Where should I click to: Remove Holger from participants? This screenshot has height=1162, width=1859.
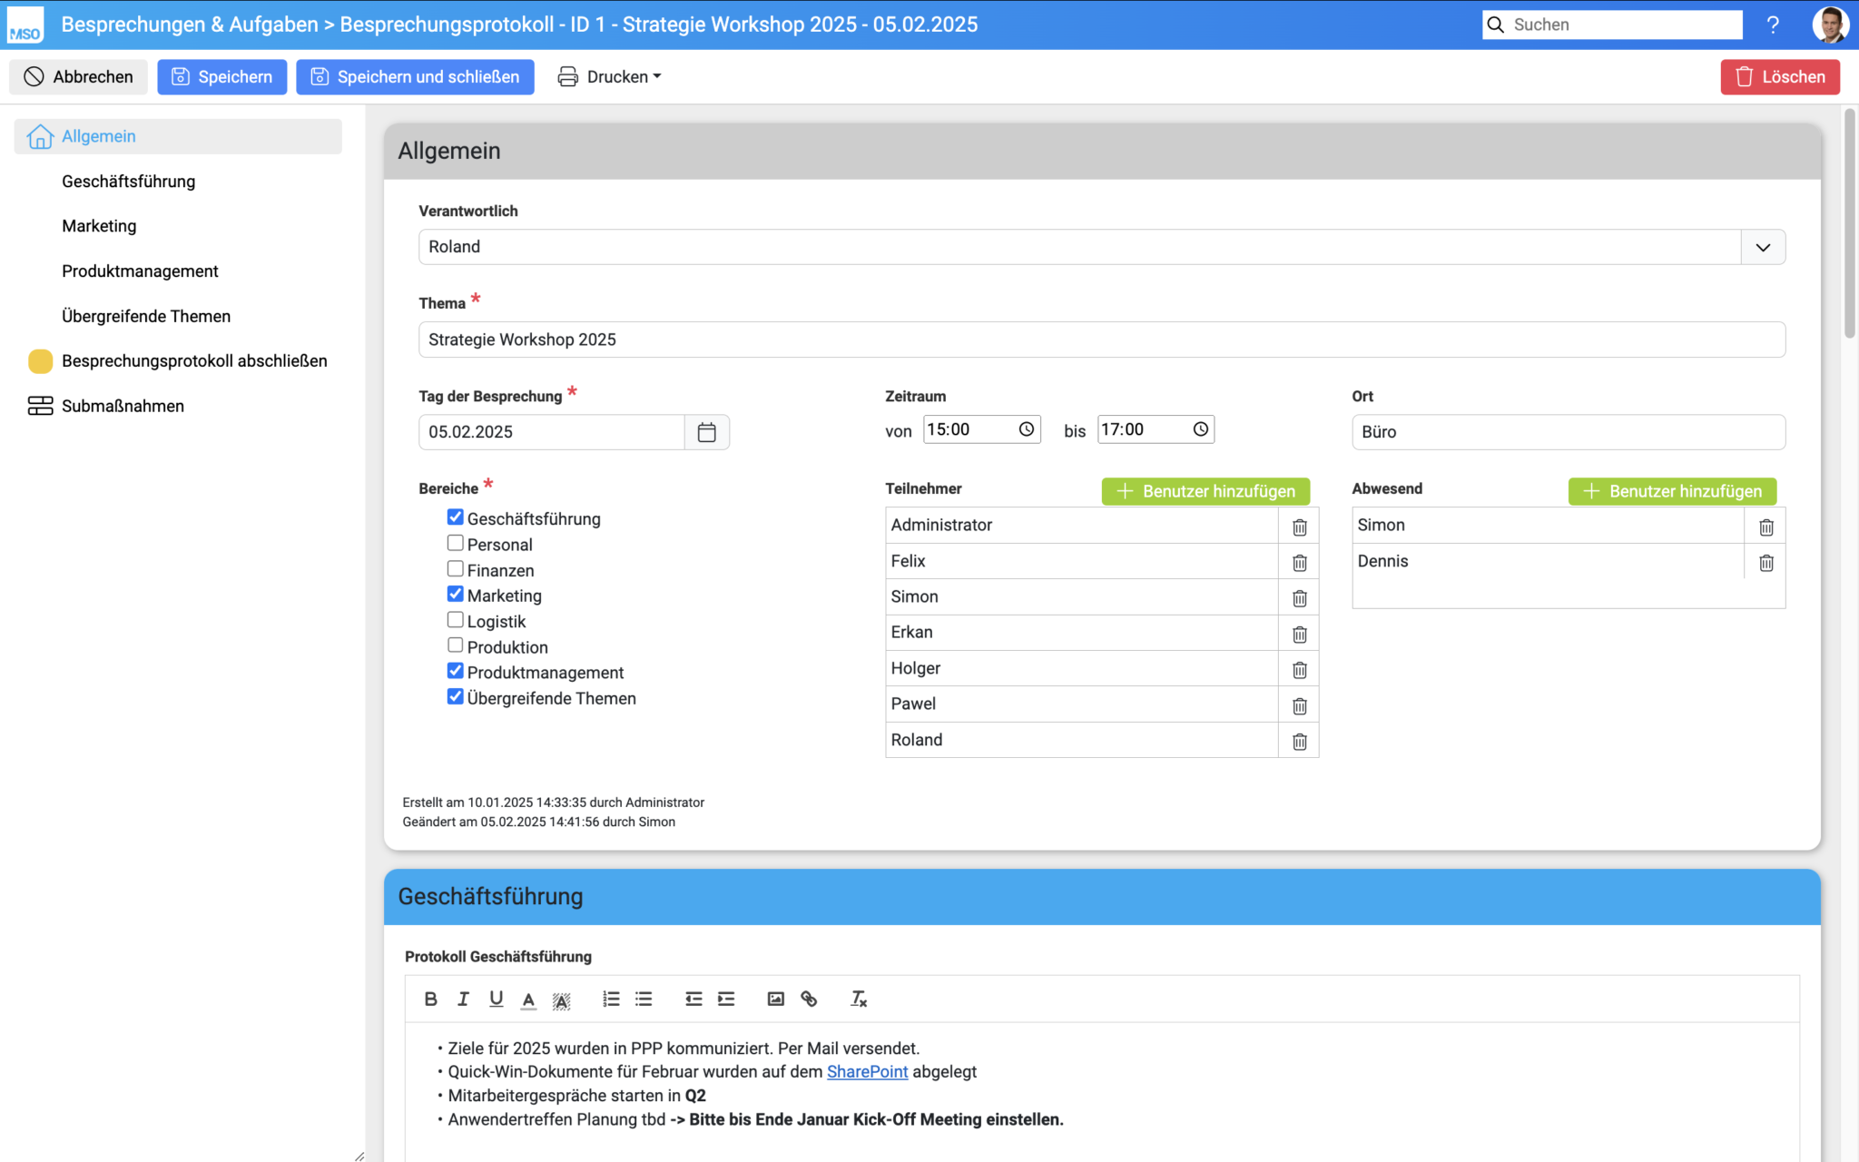click(1299, 670)
